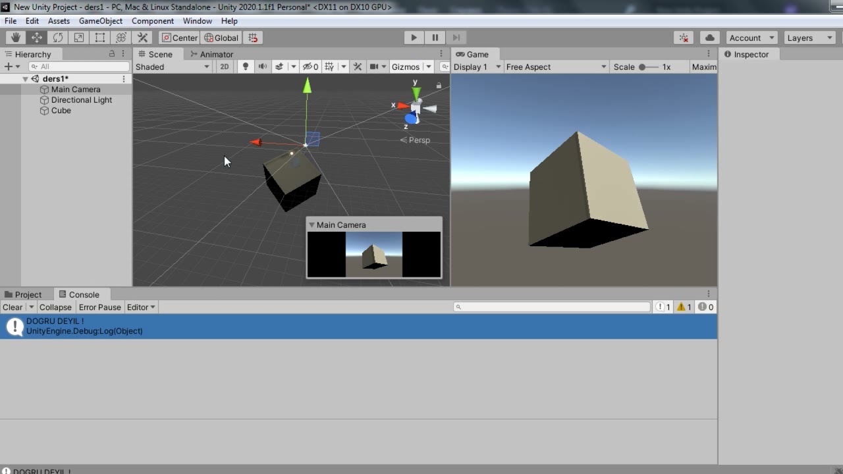Click the Scene search magnifier icon
Screen dimensions: 843x474
[445, 66]
